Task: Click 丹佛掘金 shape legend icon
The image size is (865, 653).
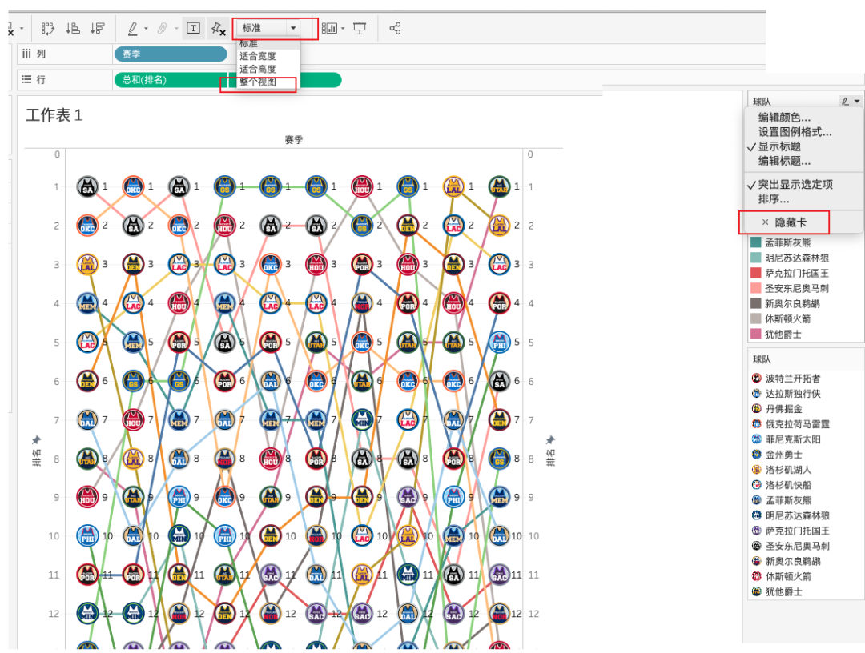Action: 757,408
